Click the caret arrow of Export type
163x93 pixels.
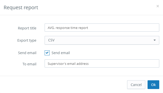click(155, 40)
